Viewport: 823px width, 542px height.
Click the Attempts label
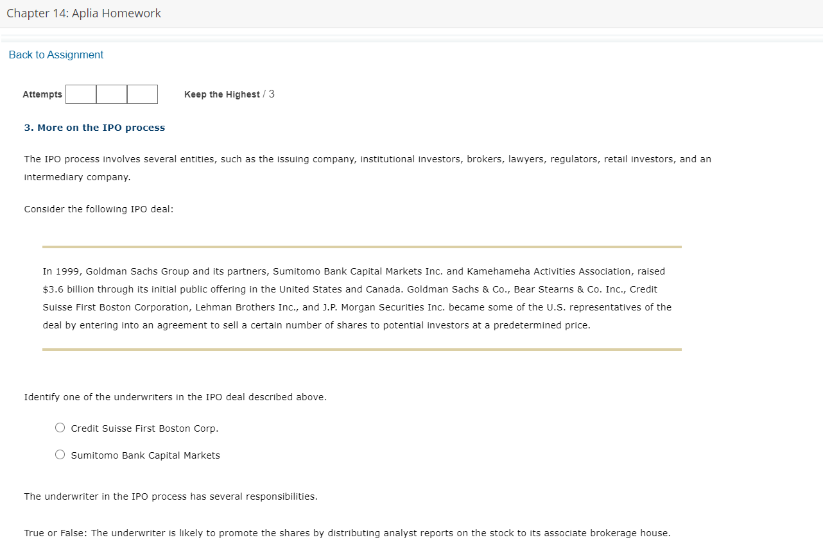pos(42,94)
